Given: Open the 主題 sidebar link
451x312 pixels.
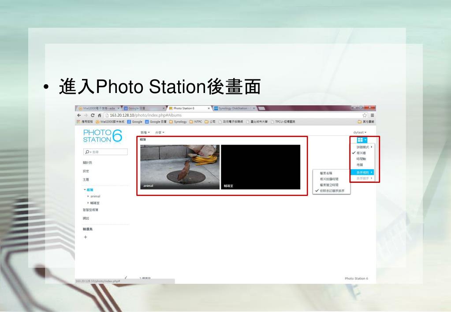Looking at the screenshot, I should click(86, 179).
